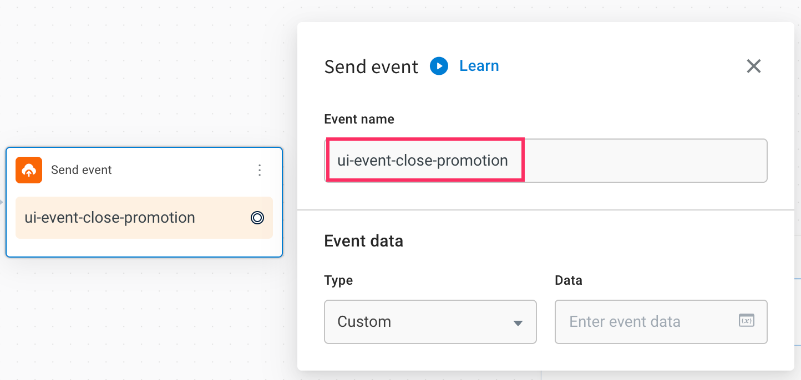Image resolution: width=801 pixels, height=380 pixels.
Task: Select the Custom value in Type combo box
Action: coord(364,322)
